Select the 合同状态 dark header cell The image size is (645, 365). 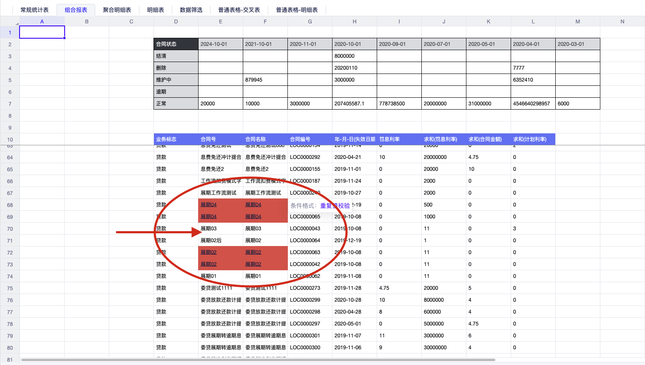(x=176, y=44)
